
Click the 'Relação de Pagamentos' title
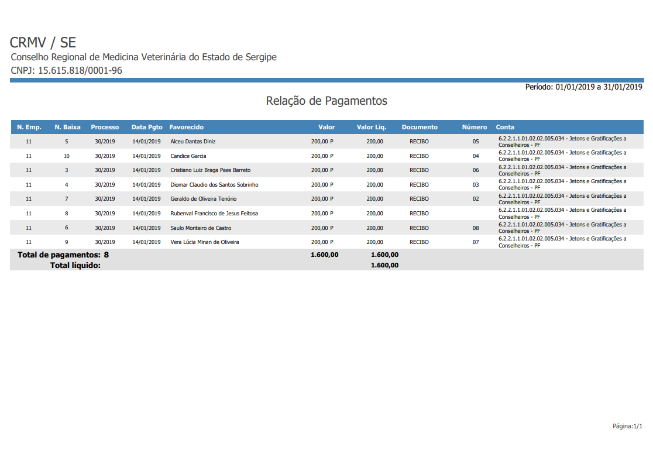326,101
